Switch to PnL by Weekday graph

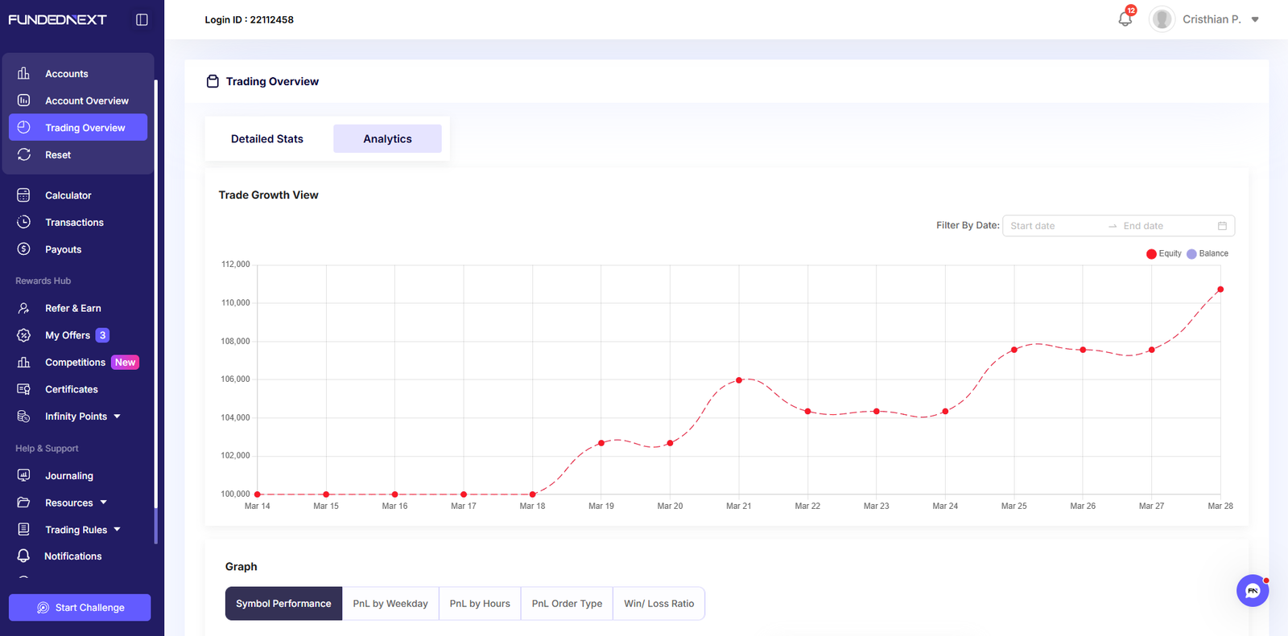(390, 604)
